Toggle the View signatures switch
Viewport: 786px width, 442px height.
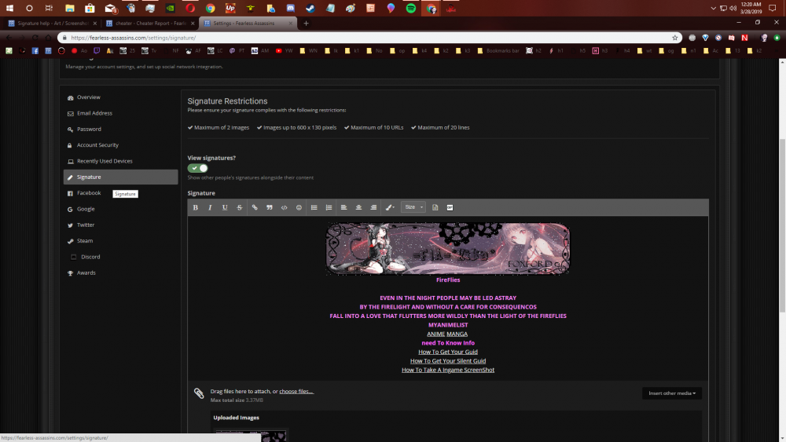click(197, 168)
